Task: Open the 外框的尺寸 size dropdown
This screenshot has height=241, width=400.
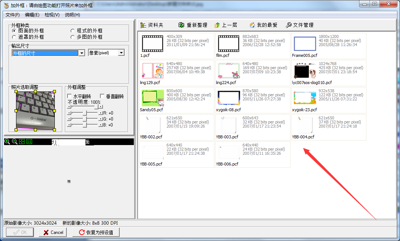Action: pyautogui.click(x=81, y=52)
